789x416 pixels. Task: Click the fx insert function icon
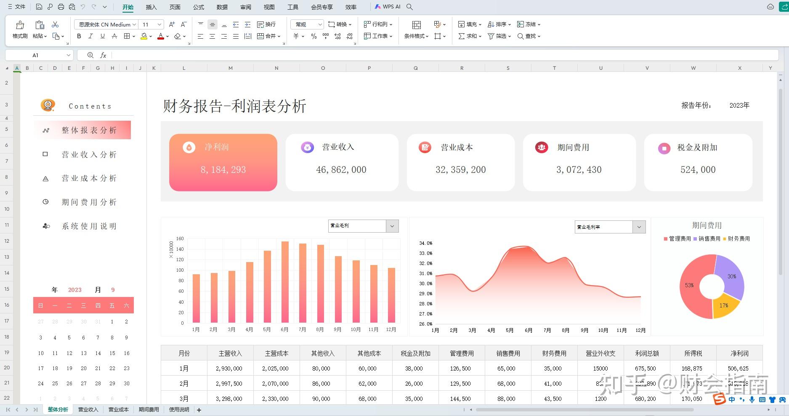103,55
